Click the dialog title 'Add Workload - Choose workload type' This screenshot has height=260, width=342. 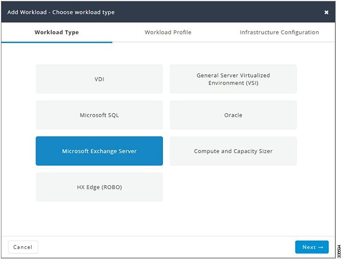(x=61, y=12)
